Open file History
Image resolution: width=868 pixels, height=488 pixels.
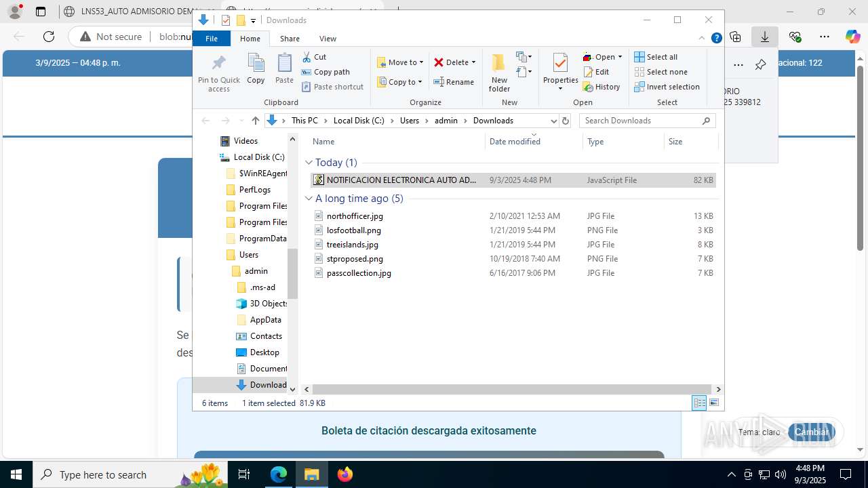601,87
